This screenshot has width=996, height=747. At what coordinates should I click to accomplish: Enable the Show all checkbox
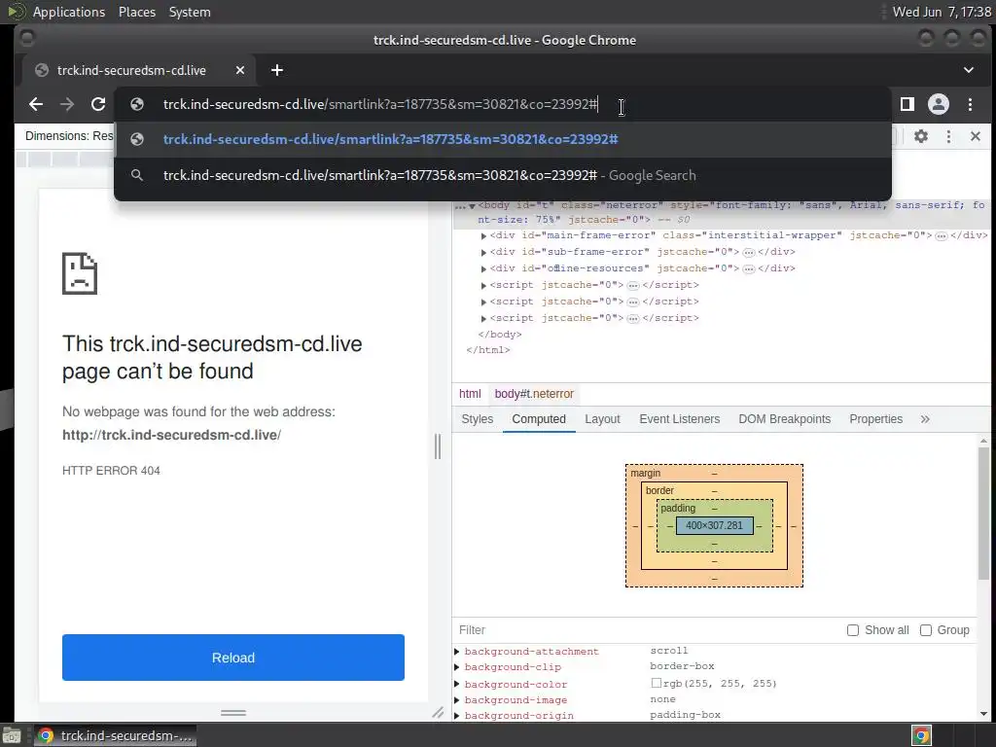pyautogui.click(x=853, y=630)
